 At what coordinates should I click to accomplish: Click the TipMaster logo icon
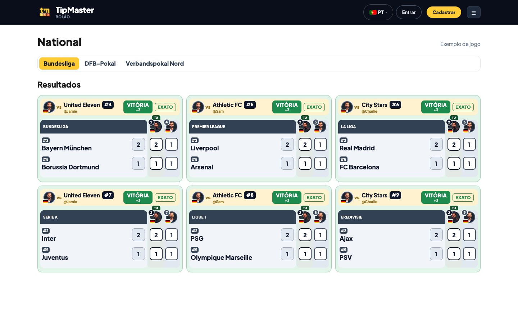(x=45, y=12)
